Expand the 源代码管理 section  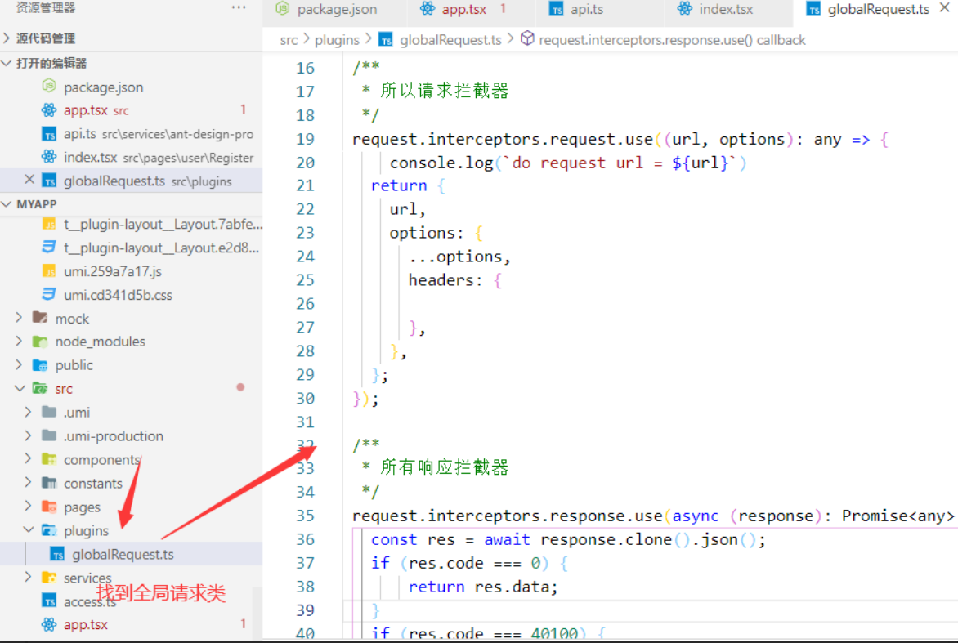click(7, 38)
